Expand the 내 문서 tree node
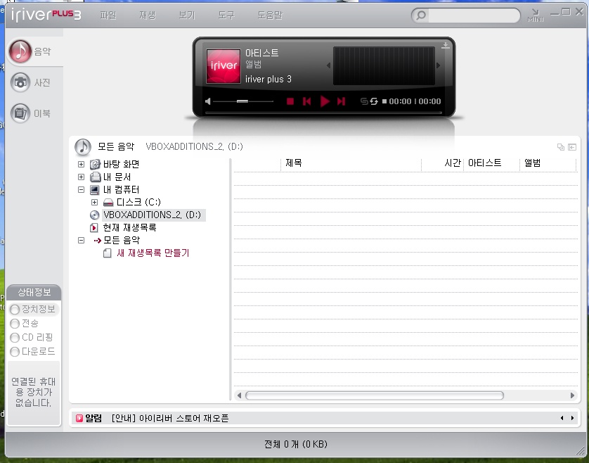The height and width of the screenshot is (463, 589). pos(81,177)
